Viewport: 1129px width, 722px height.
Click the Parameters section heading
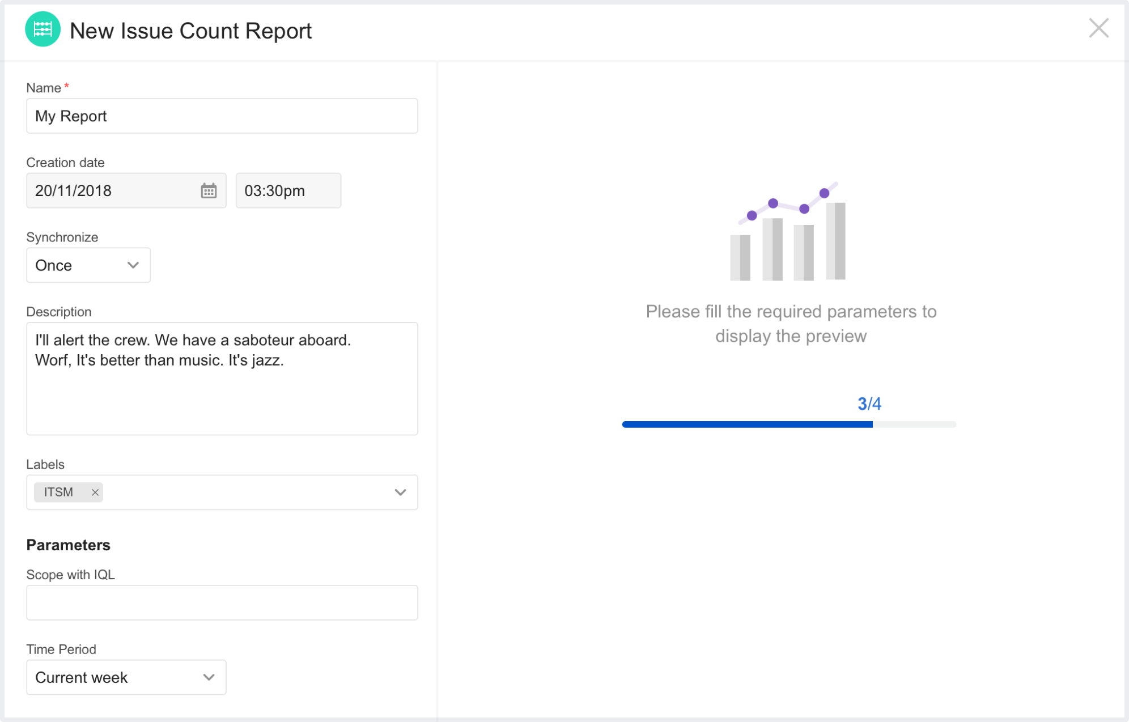(x=69, y=545)
